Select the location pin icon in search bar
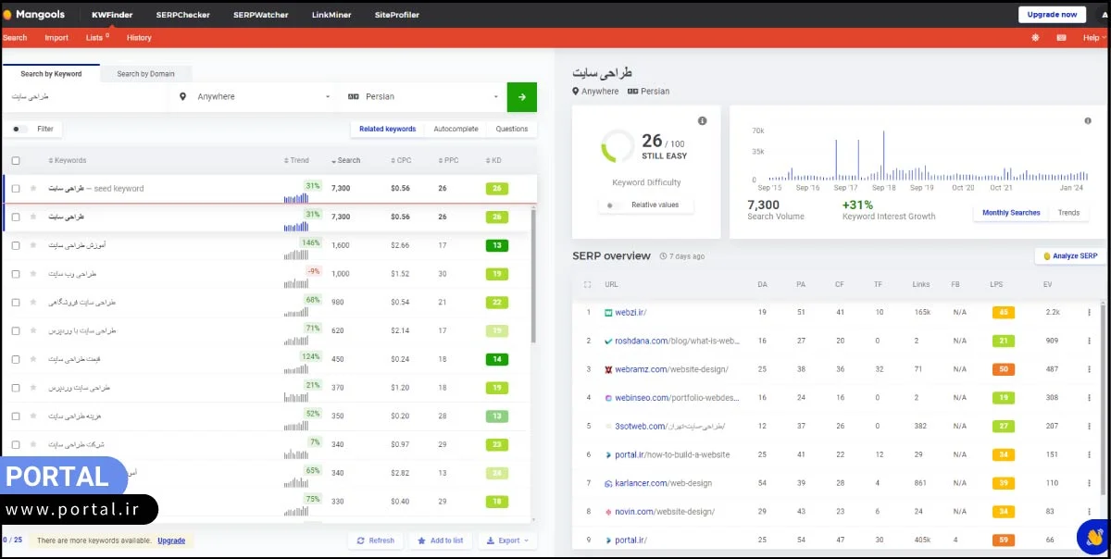1111x559 pixels. pyautogui.click(x=181, y=96)
